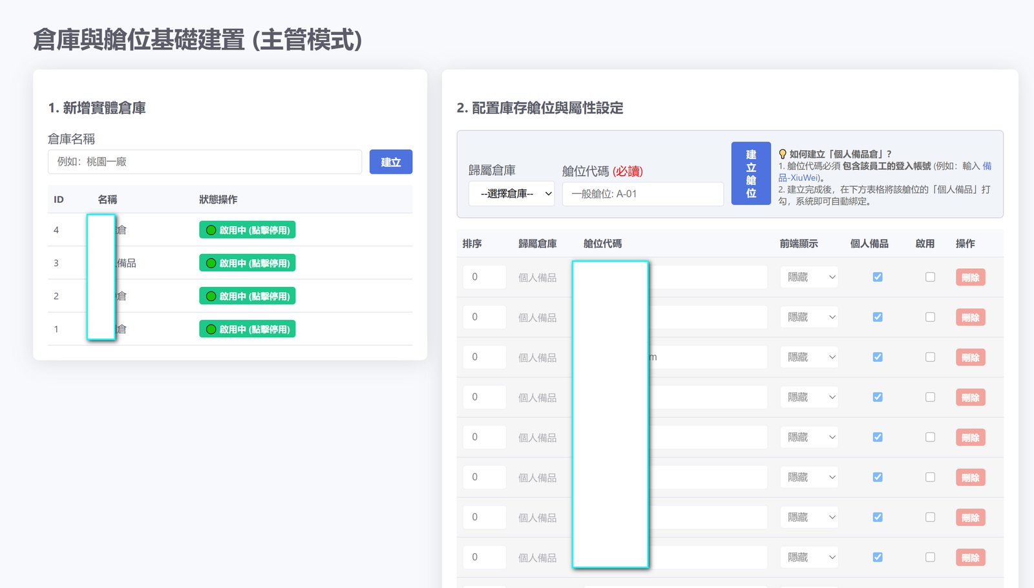Viewport: 1034px width, 588px height.
Task: Open 前端顯示 dropdown in first bin row
Action: coord(809,277)
